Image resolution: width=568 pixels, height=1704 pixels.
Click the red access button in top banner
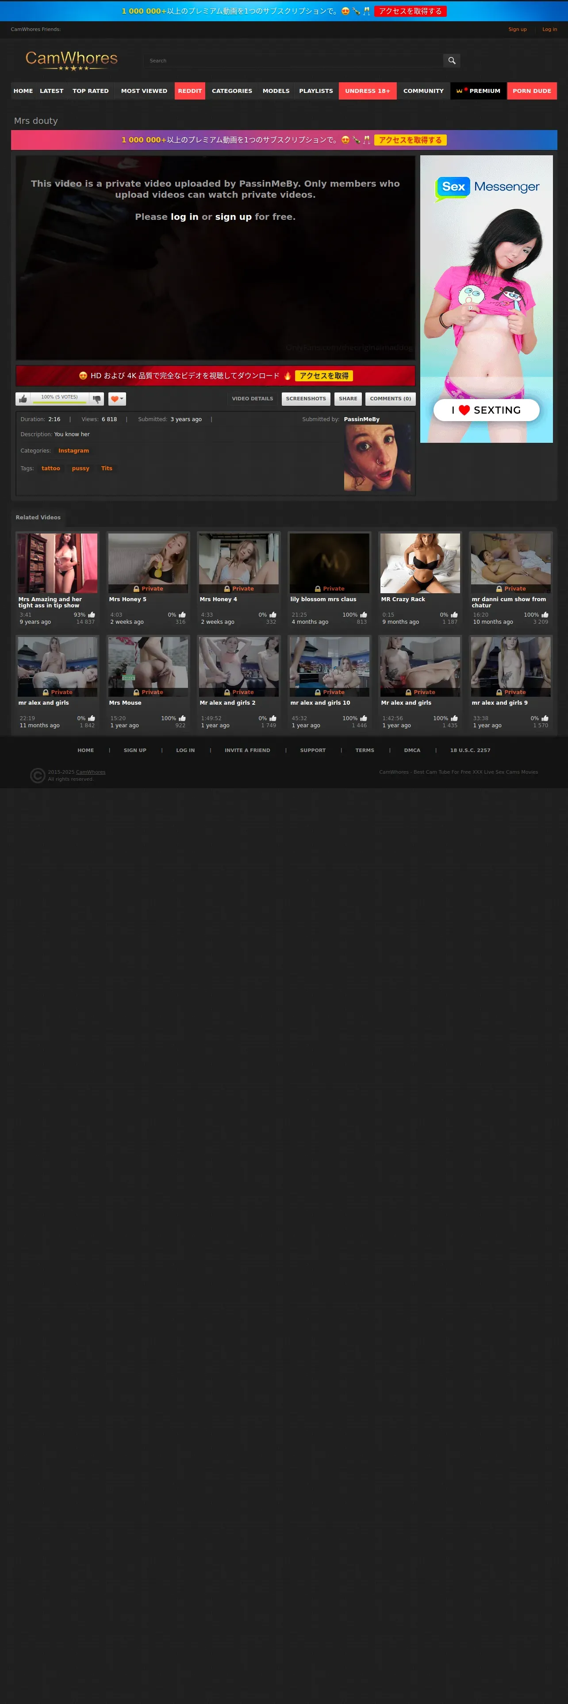410,11
